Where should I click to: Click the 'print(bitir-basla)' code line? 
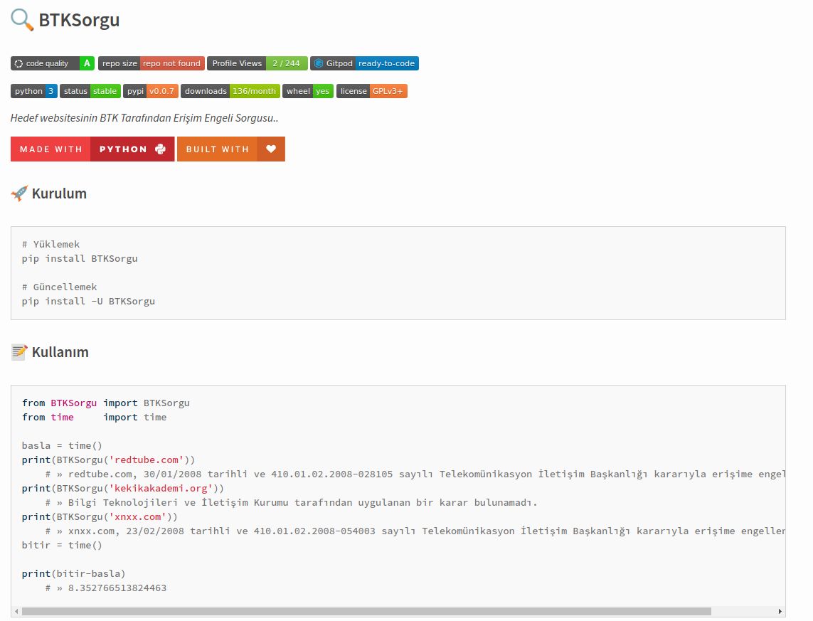tap(74, 574)
